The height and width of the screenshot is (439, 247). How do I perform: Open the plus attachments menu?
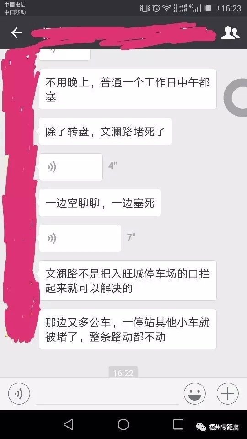pyautogui.click(x=228, y=394)
